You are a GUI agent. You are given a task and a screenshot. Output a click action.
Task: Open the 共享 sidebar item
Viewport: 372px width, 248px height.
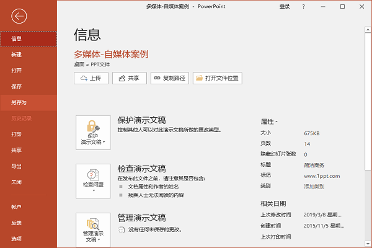pyautogui.click(x=29, y=150)
